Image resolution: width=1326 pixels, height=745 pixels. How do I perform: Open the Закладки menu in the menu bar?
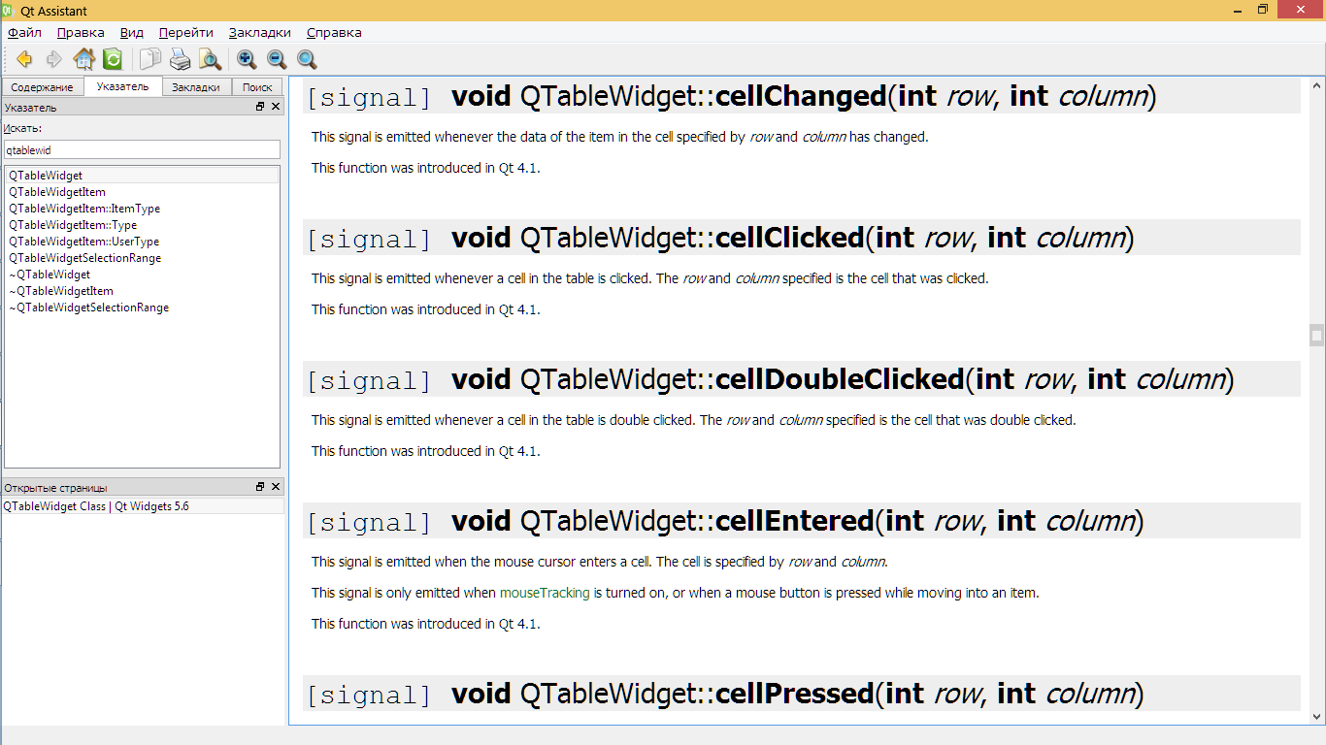(260, 32)
